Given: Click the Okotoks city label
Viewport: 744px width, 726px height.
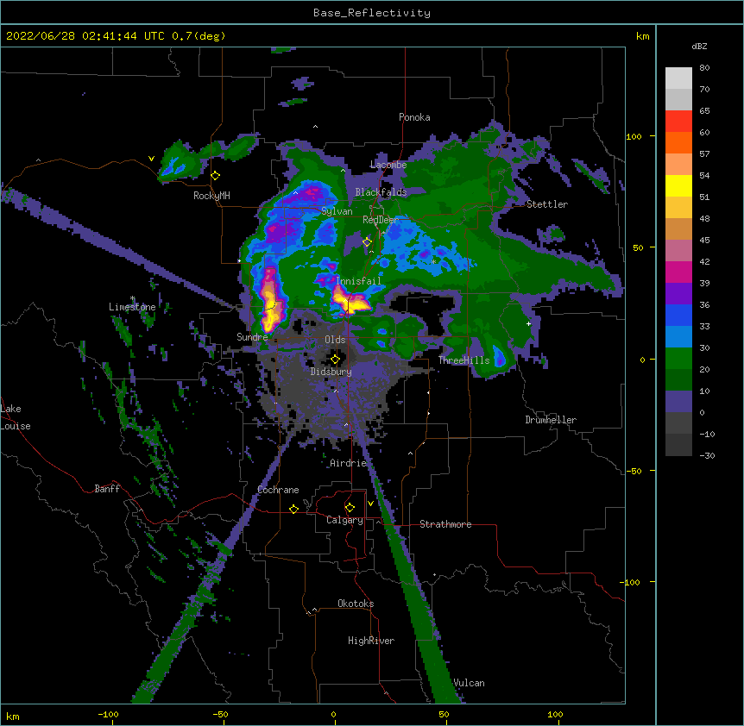Looking at the screenshot, I should point(356,604).
